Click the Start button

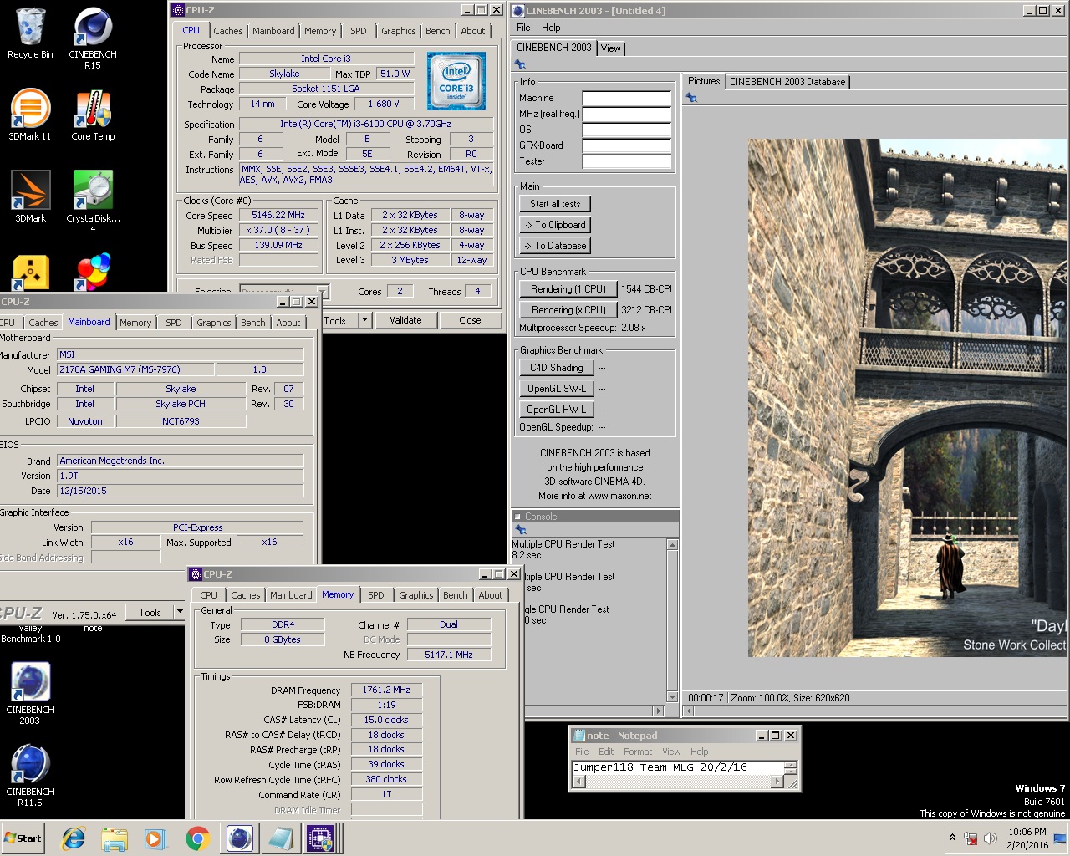pyautogui.click(x=23, y=838)
